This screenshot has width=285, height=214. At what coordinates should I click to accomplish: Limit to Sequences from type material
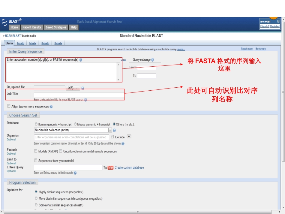(36, 160)
